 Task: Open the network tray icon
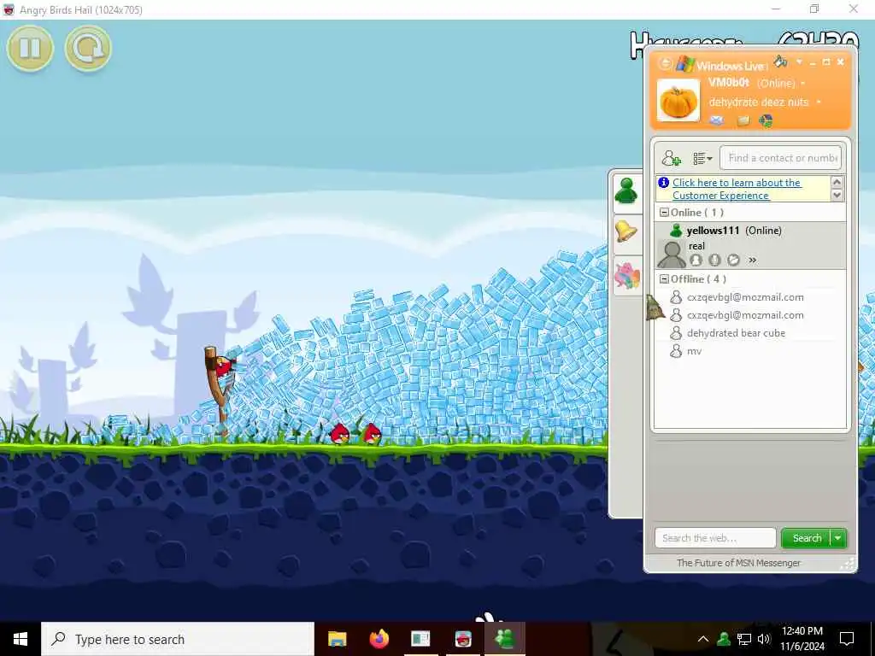744,639
